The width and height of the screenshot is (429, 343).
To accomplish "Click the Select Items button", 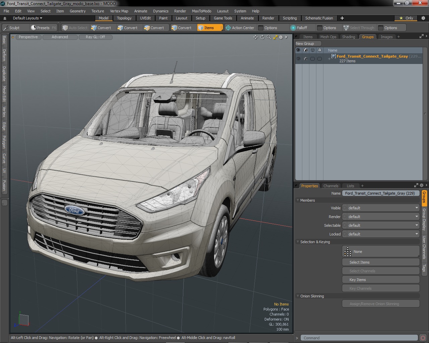I will tap(381, 262).
